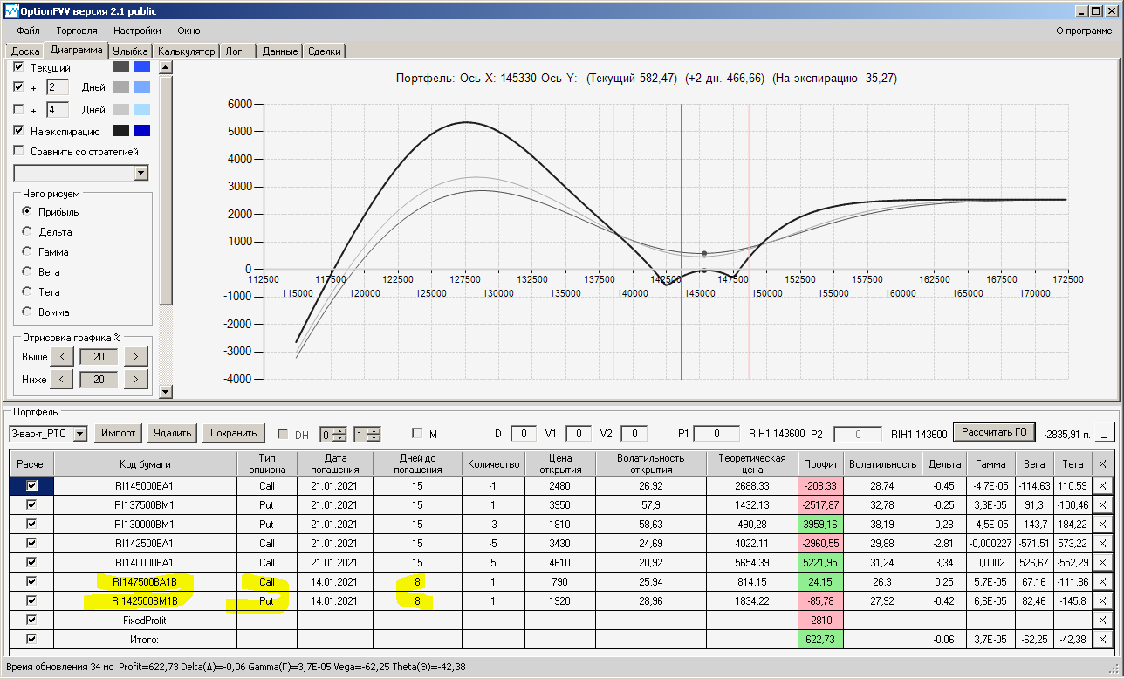Screen dimensions: 1124x679
Task: Increase the Ниже chart range with the right arrow
Action: (136, 380)
